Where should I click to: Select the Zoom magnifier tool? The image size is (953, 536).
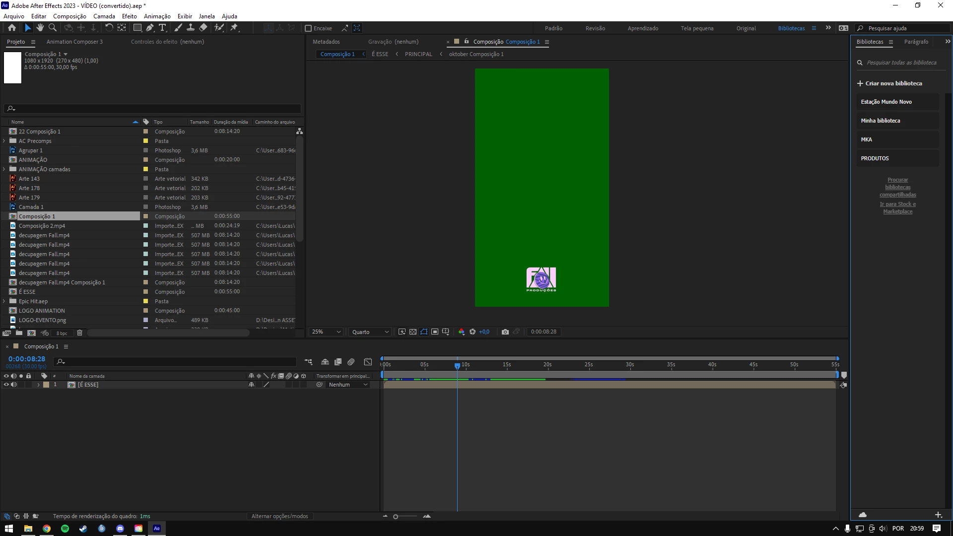[x=53, y=28]
